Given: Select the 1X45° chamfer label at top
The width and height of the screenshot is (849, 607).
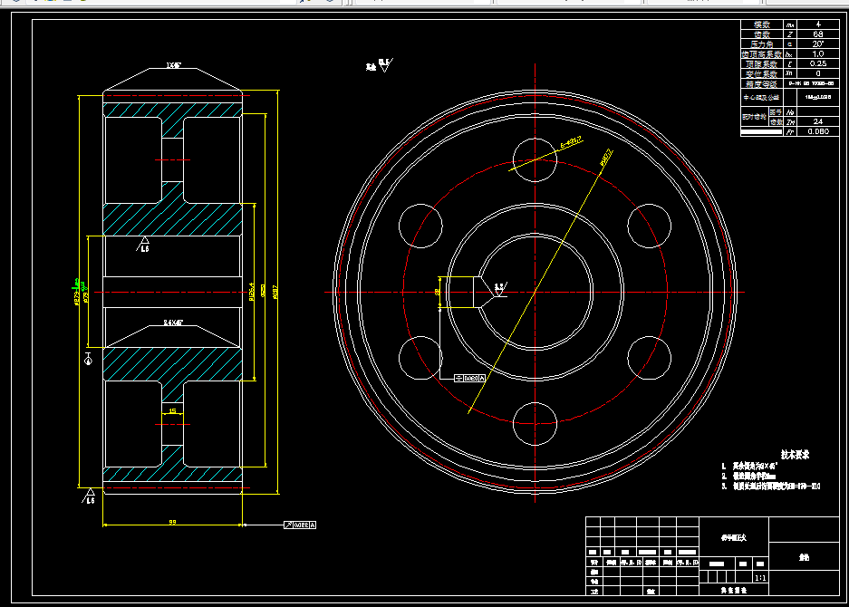Looking at the screenshot, I should [x=173, y=65].
